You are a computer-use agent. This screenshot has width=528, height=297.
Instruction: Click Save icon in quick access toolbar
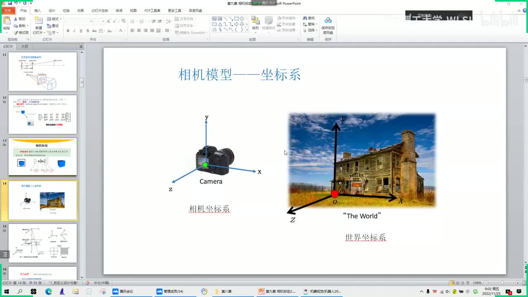pos(9,3)
